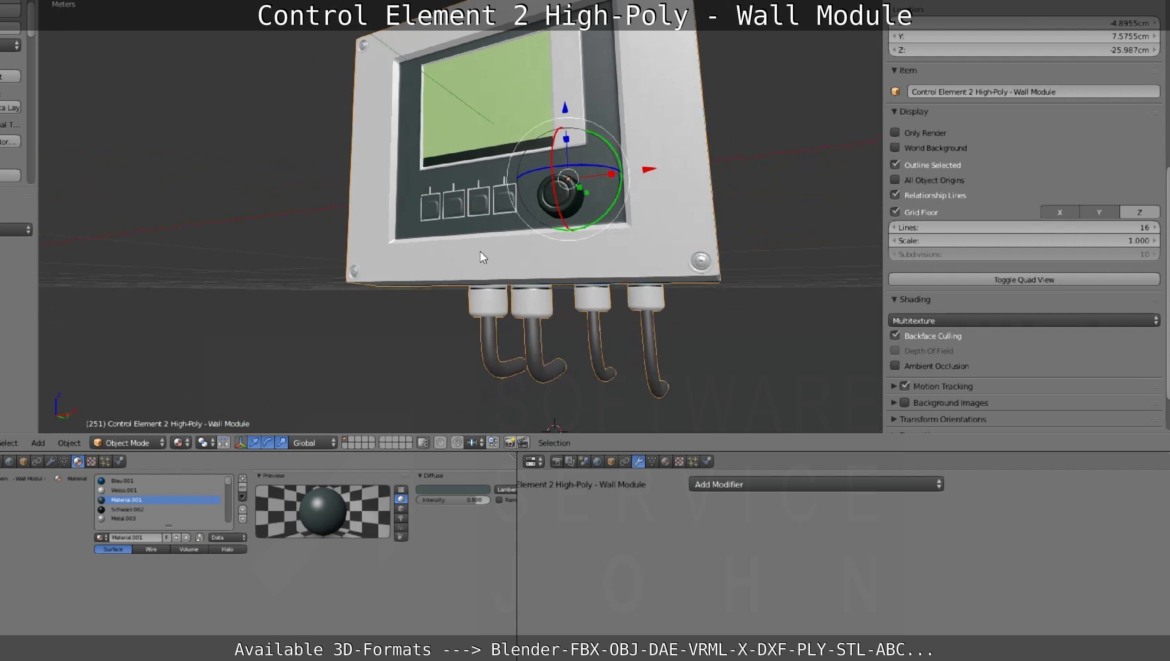
Task: Collapse the Item panel
Action: click(x=894, y=70)
